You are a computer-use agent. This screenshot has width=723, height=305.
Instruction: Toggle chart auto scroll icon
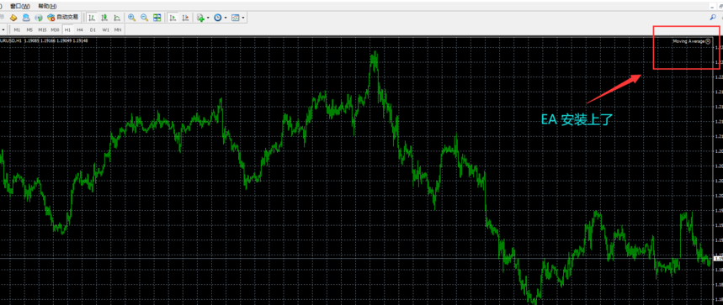(173, 18)
